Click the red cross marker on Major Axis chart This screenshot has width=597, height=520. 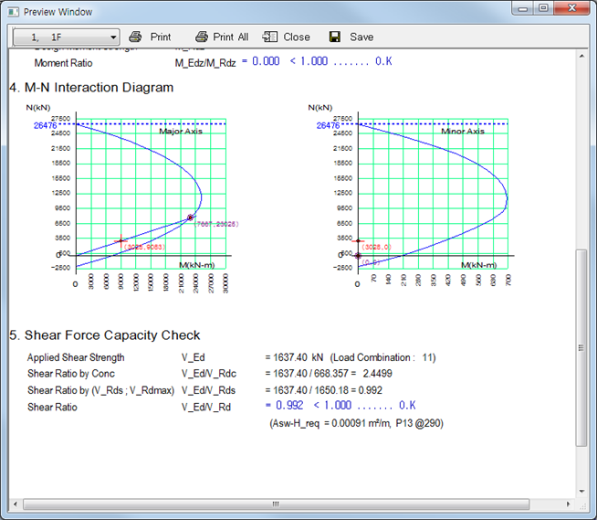tap(121, 241)
